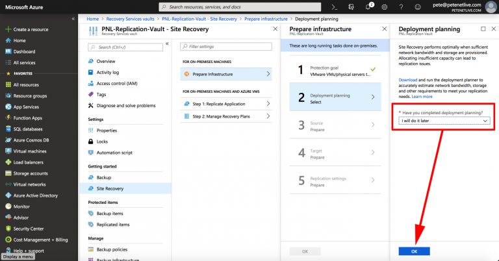Open Resource groups favorite
This screenshot has height=261, width=499.
[30, 96]
